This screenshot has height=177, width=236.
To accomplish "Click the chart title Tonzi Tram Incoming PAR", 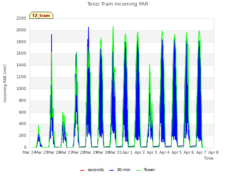I will 118,4.
